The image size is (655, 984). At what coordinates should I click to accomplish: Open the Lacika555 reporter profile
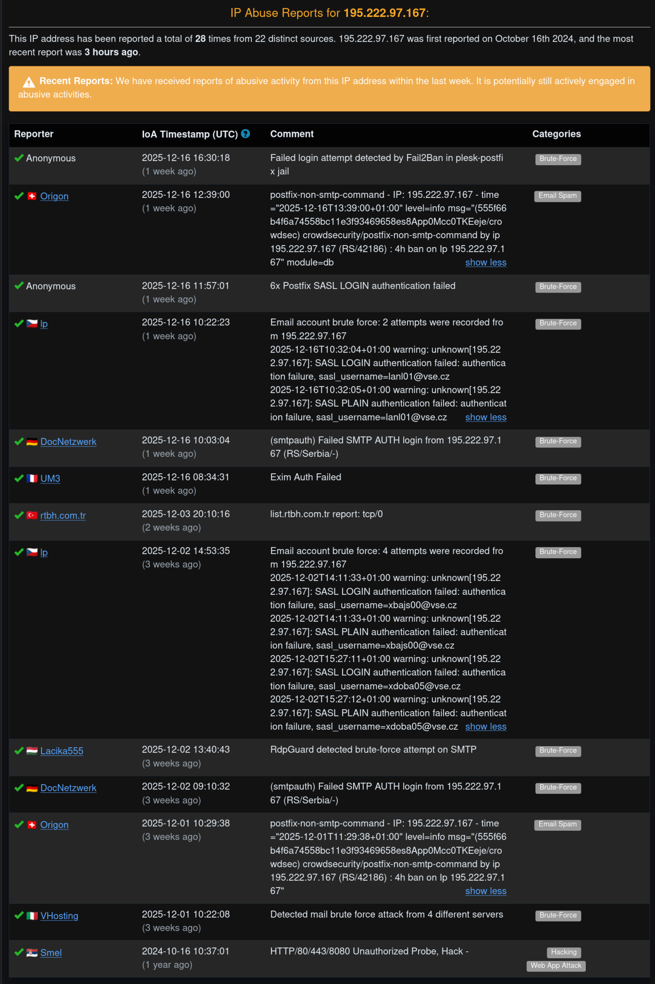[62, 751]
